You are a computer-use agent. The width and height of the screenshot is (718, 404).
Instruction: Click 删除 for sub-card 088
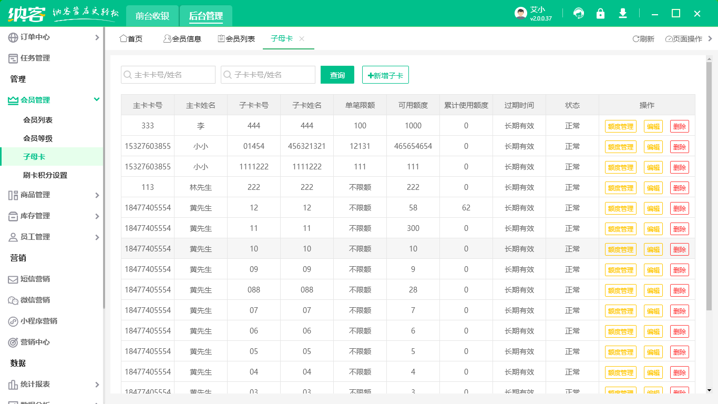click(x=680, y=290)
